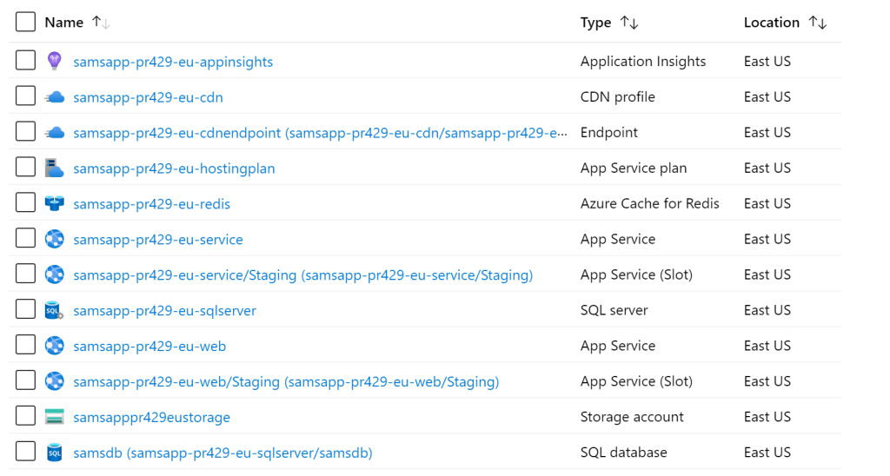
Task: Open the samsapp-pr429-eu-appinsights resource
Action: [173, 62]
